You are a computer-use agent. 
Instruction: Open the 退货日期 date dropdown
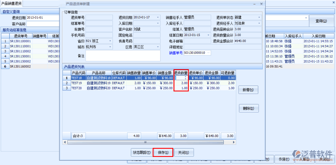[158, 17]
